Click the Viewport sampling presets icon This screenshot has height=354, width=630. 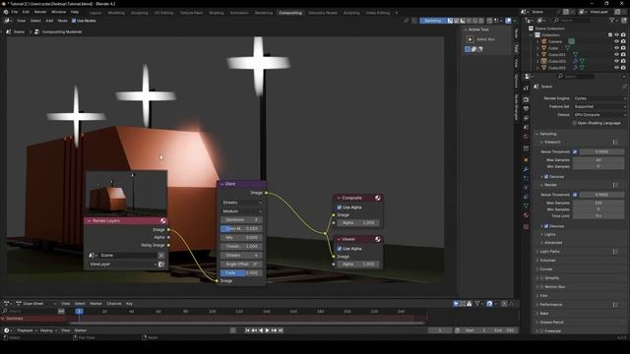[x=615, y=142]
